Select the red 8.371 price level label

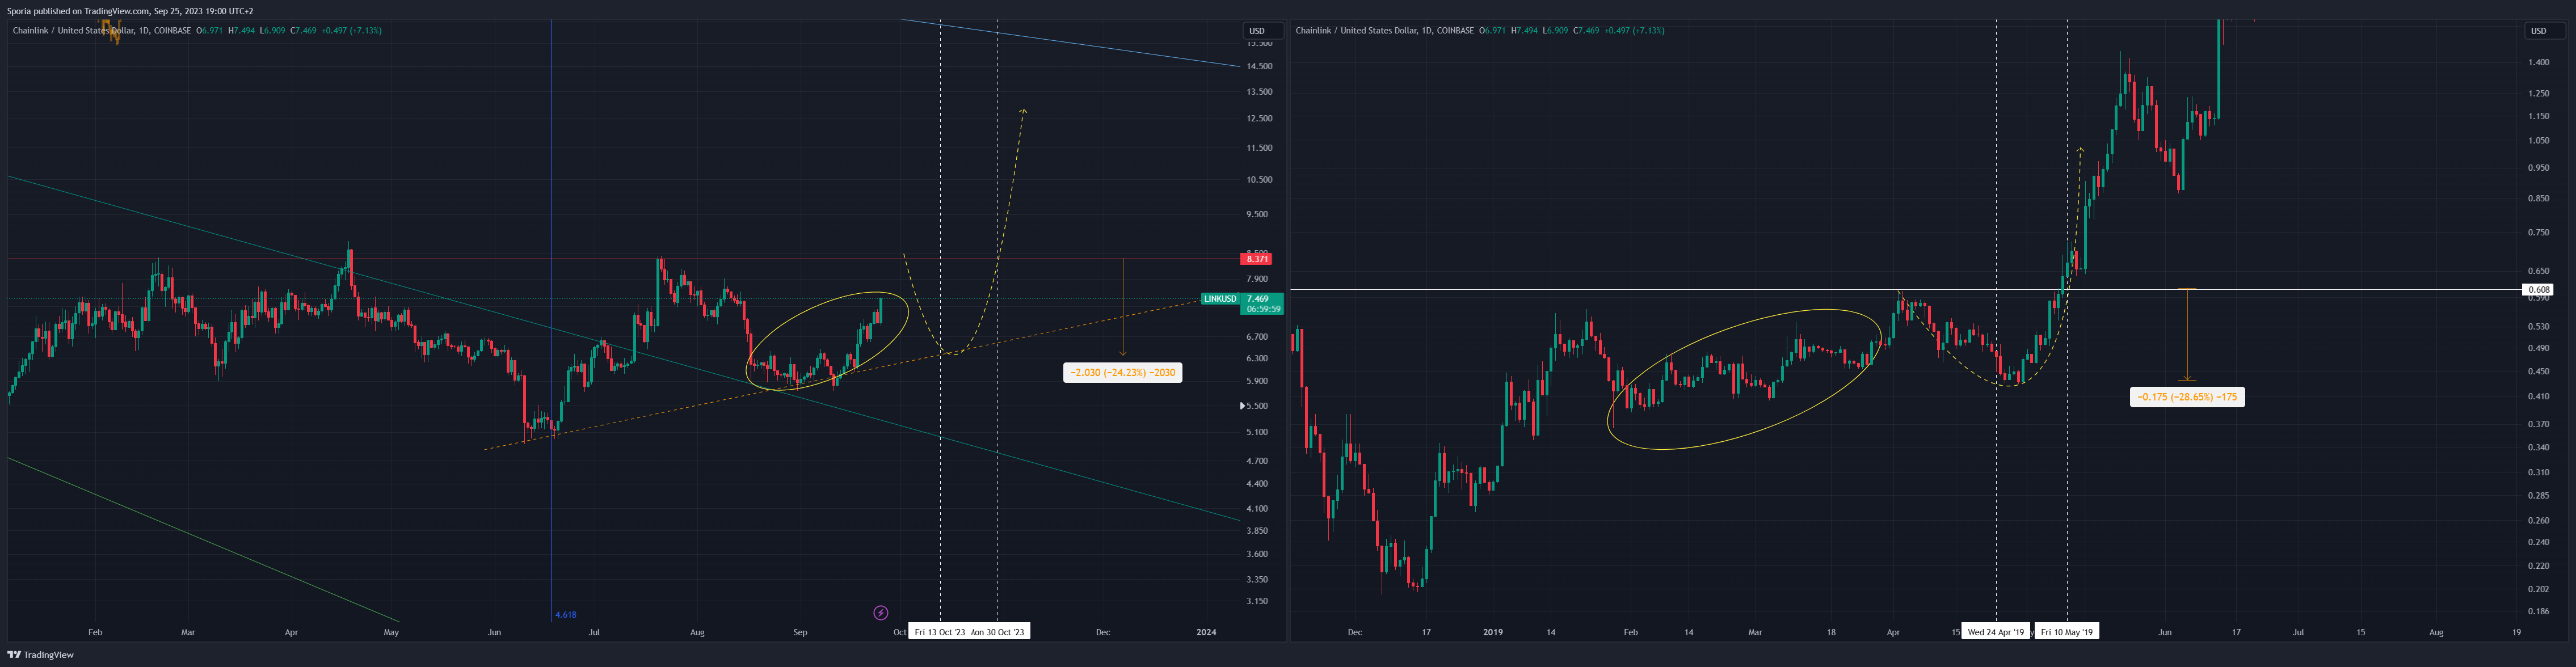coord(1257,259)
